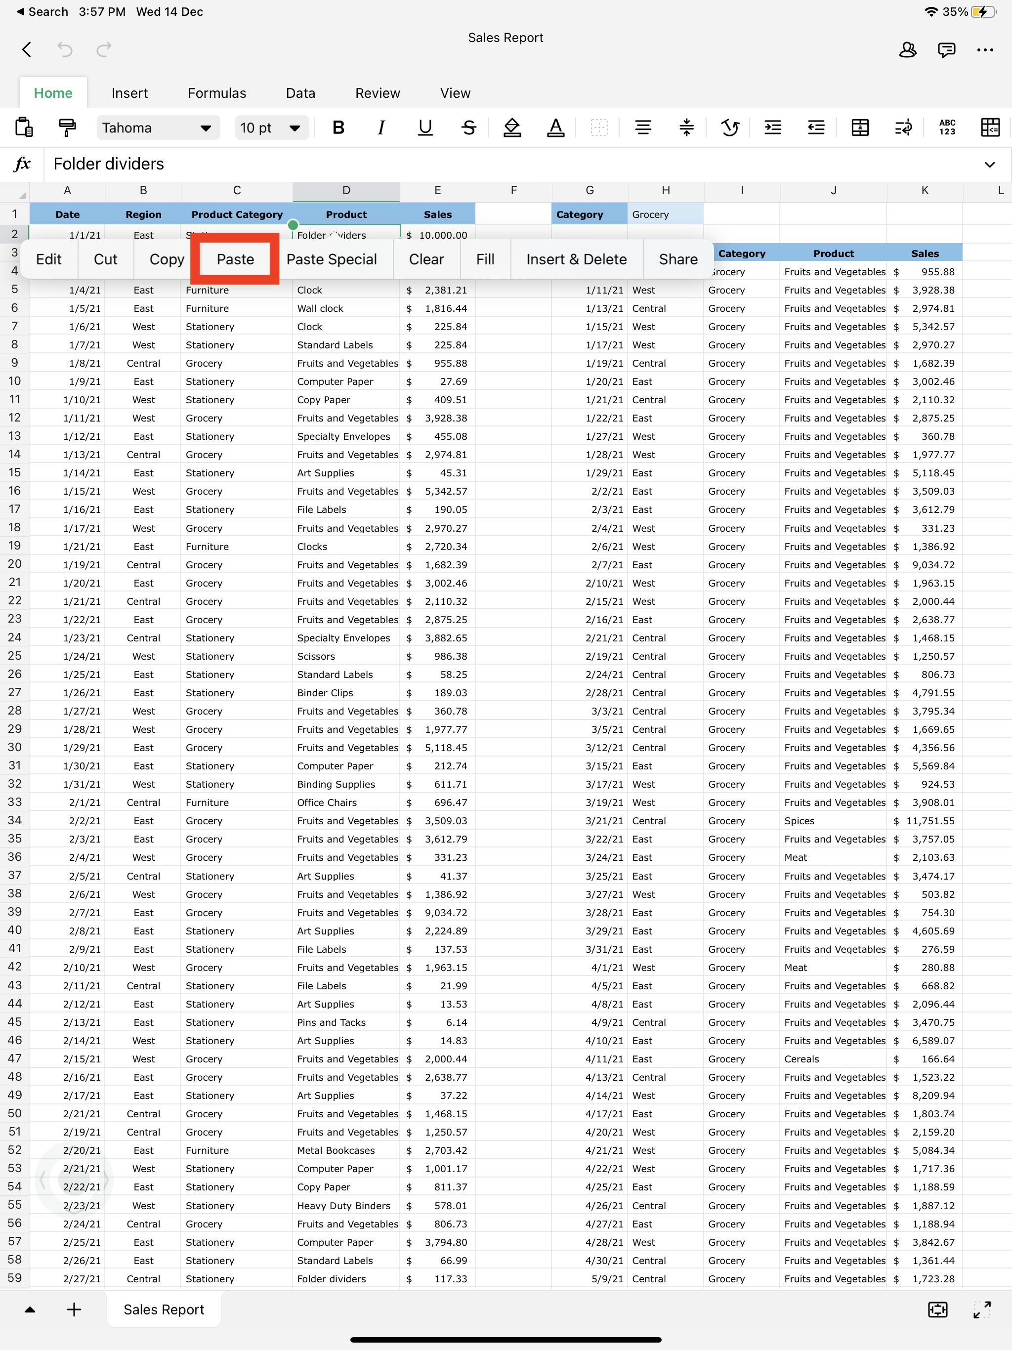The width and height of the screenshot is (1012, 1350).
Task: Add a new sheet with plus button
Action: point(74,1309)
